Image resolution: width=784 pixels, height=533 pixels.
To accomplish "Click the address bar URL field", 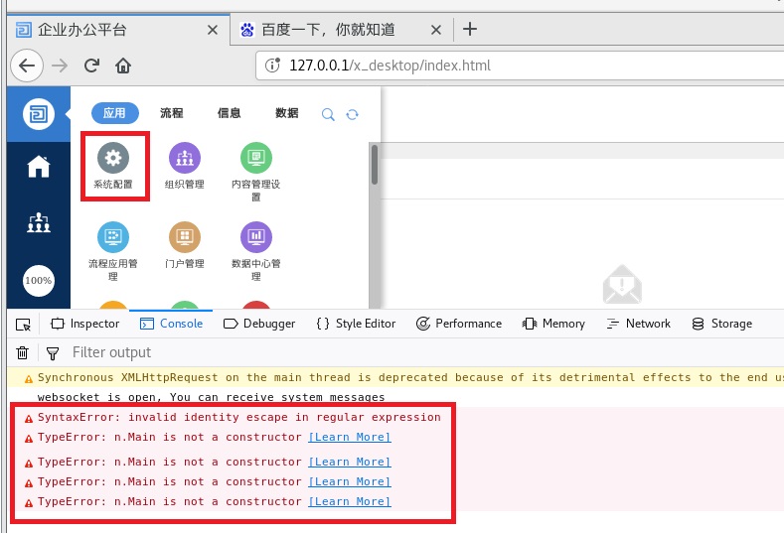I will pos(520,66).
